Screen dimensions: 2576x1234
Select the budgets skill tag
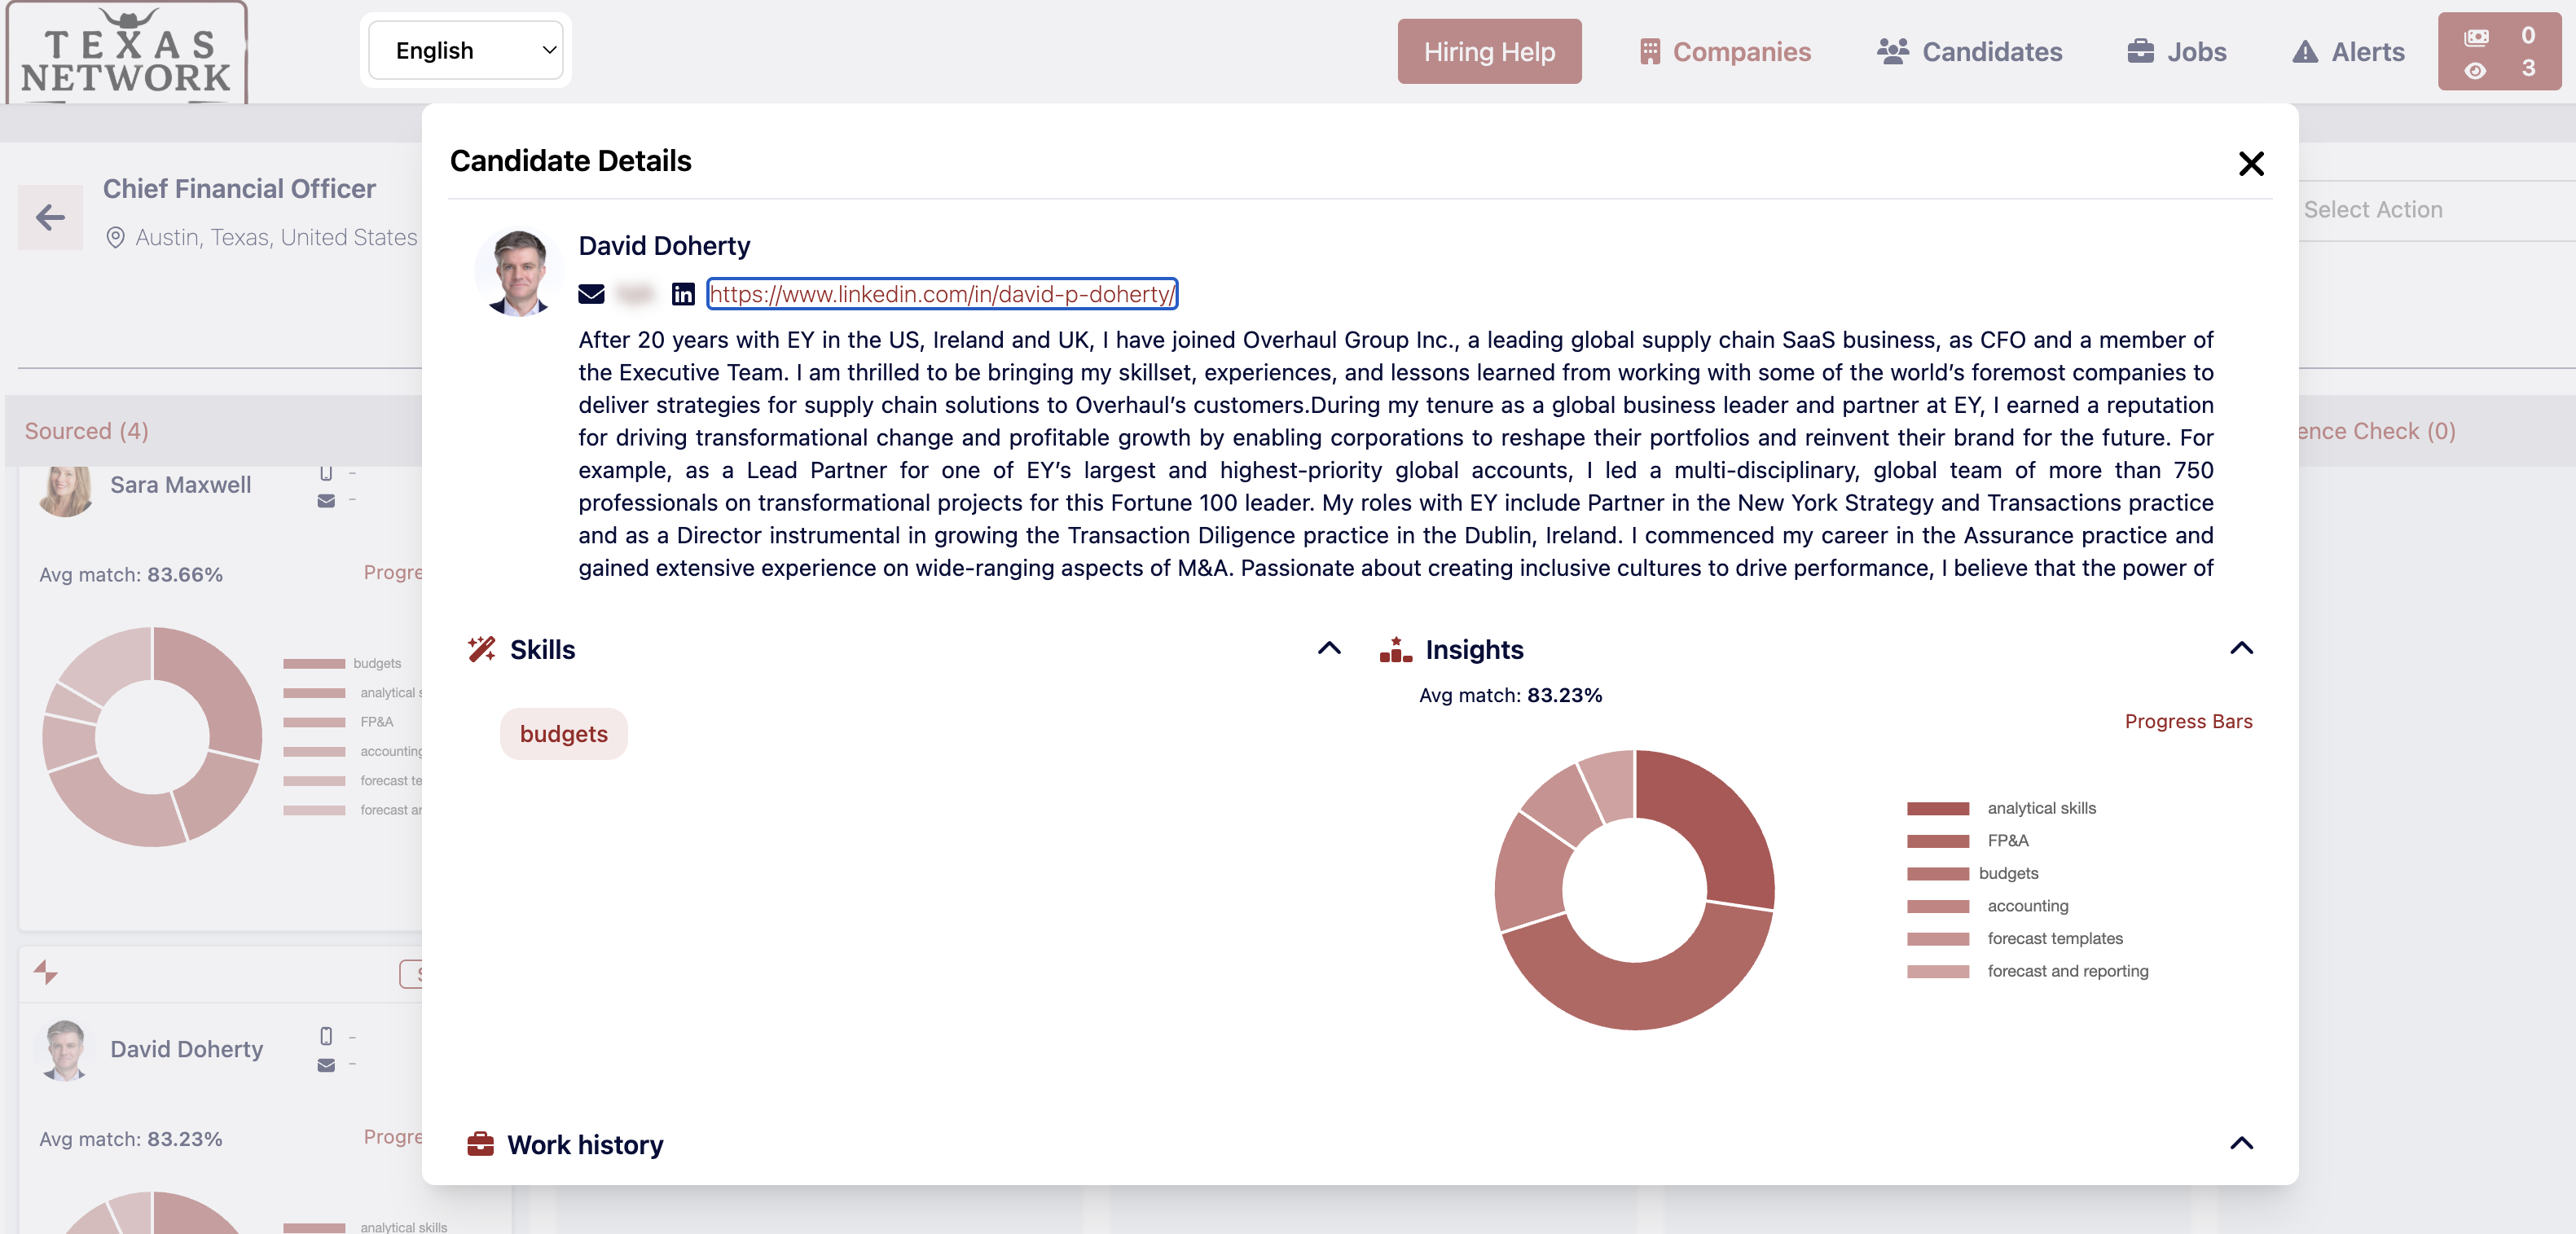(x=564, y=734)
